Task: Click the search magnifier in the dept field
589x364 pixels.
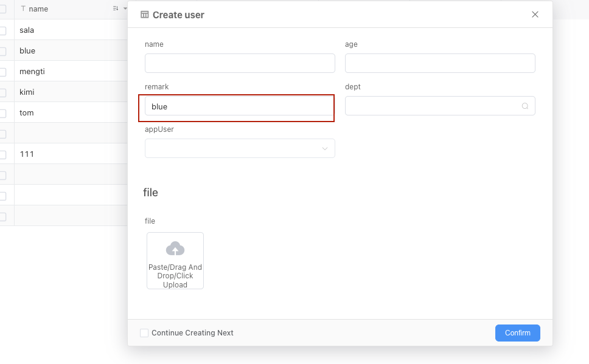Action: (525, 106)
